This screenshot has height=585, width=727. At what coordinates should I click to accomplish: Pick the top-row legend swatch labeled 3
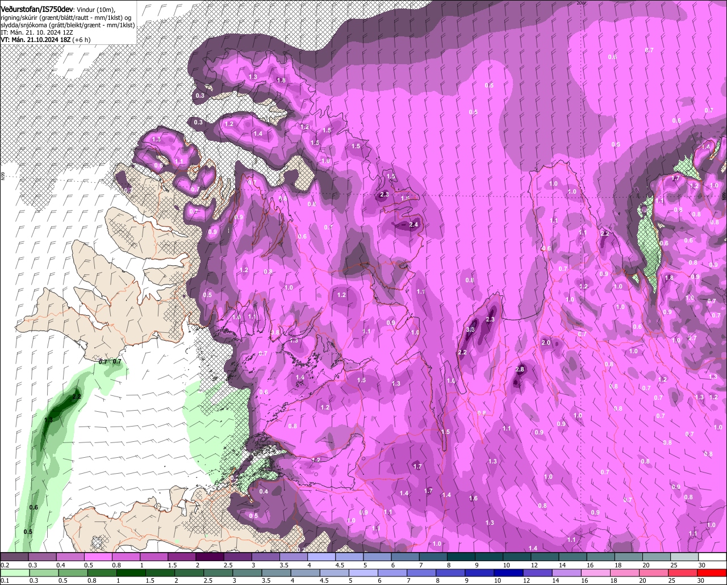coord(265,557)
